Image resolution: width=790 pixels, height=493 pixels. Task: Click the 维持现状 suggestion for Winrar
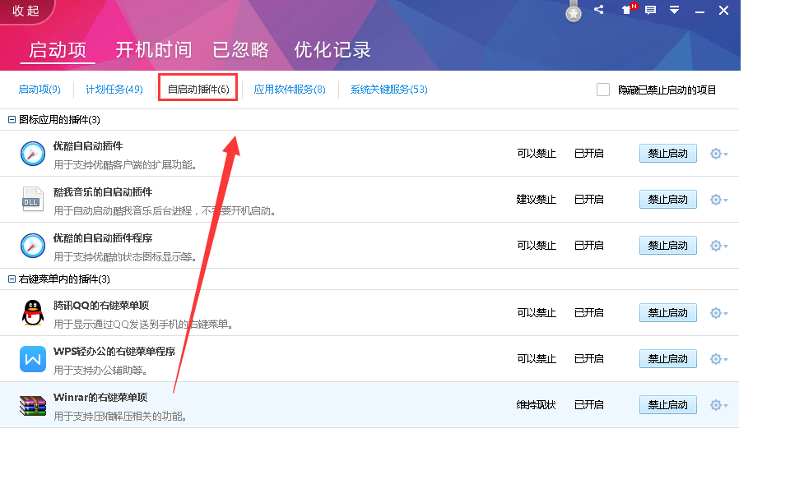tap(536, 405)
